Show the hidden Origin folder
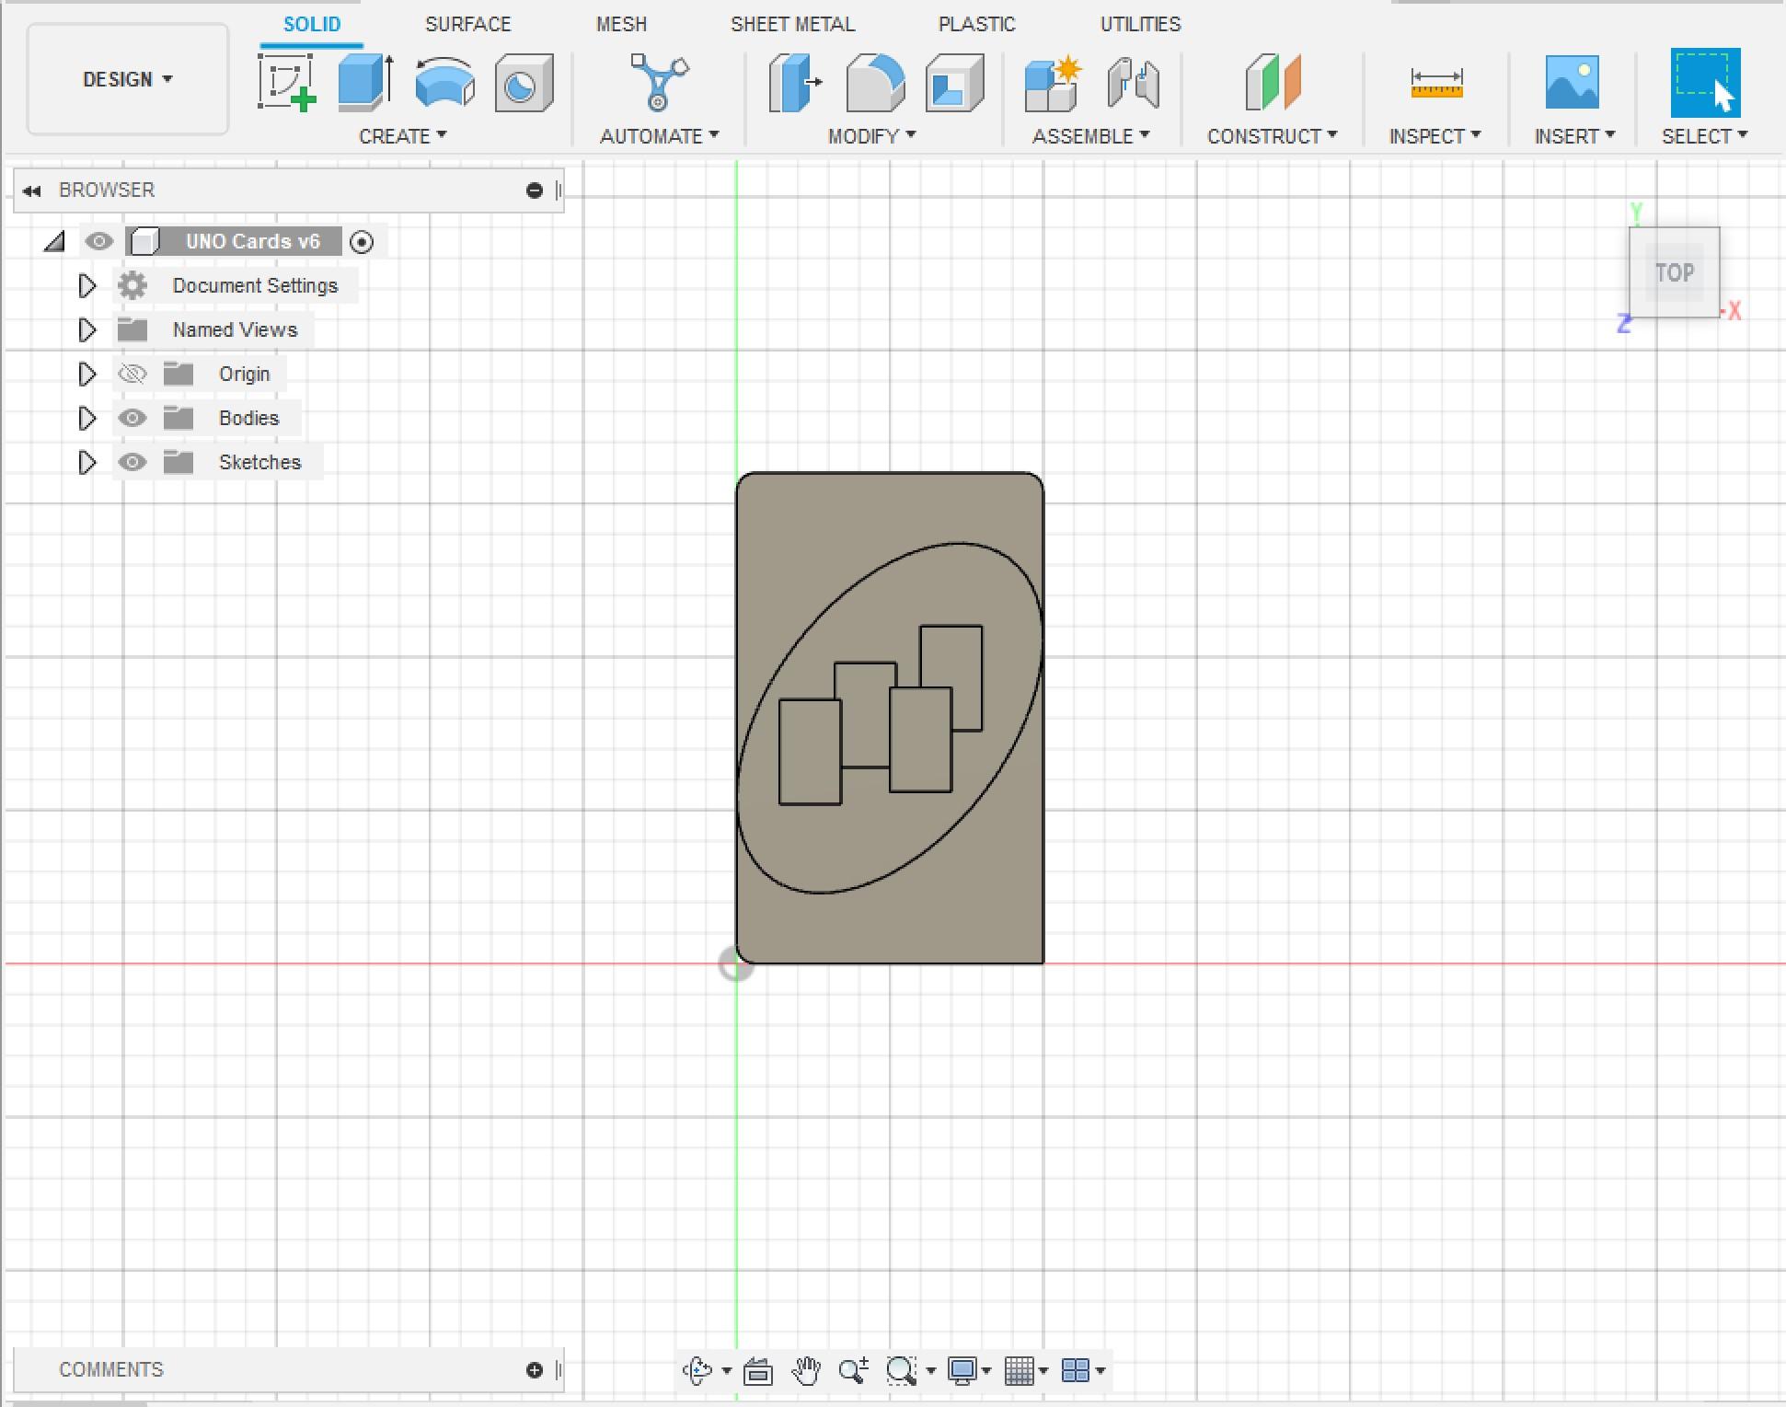This screenshot has height=1407, width=1786. [133, 374]
